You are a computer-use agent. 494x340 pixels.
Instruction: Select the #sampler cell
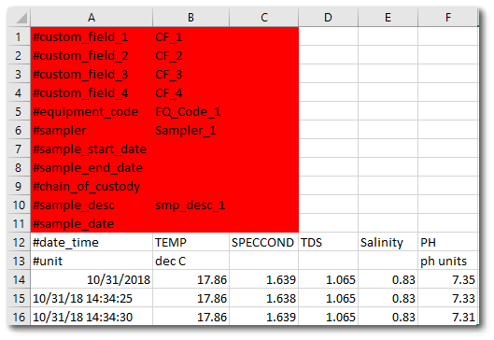(92, 130)
